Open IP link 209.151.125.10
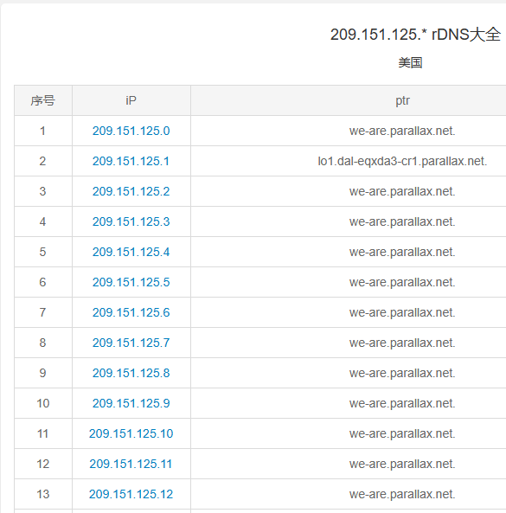The height and width of the screenshot is (513, 506). (131, 433)
